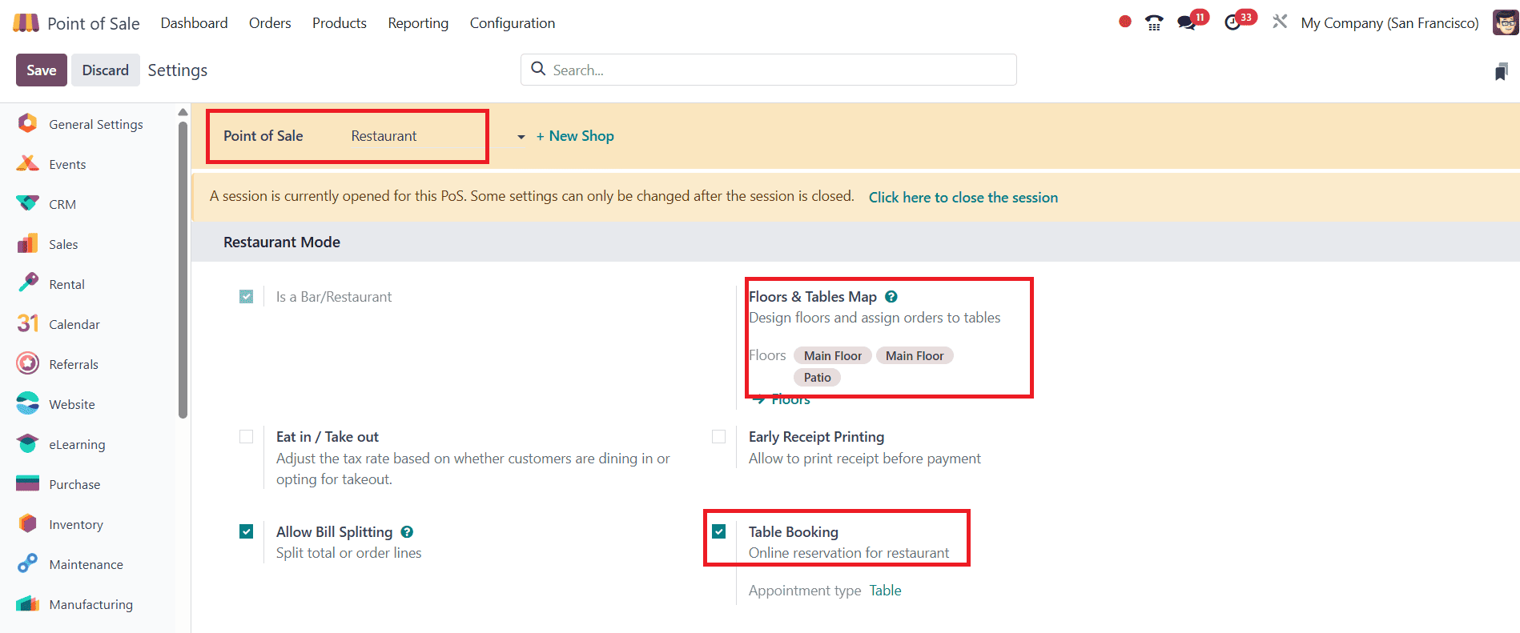Click the debug tools wrench icon

tap(1280, 22)
